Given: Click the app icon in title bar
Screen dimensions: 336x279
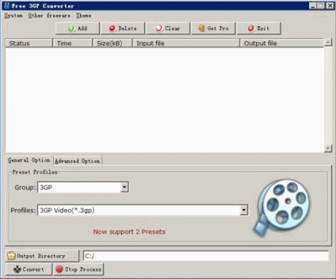Looking at the screenshot, I should pos(7,5).
